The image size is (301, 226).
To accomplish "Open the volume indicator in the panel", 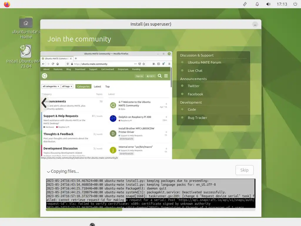I will pos(268,4).
